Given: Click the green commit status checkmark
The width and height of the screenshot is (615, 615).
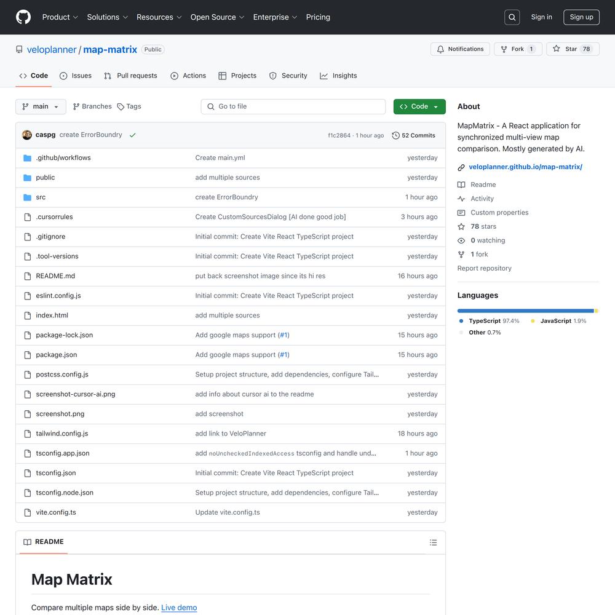Looking at the screenshot, I should pos(133,135).
